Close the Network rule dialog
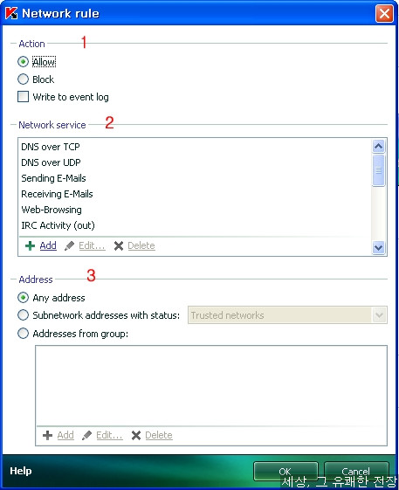The height and width of the screenshot is (490, 399). tap(384, 14)
